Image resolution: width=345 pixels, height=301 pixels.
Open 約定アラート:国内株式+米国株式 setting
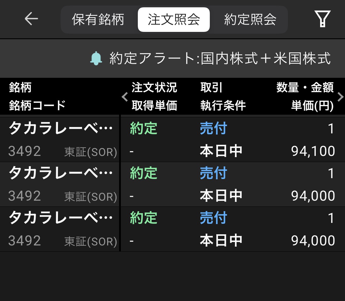click(x=220, y=58)
